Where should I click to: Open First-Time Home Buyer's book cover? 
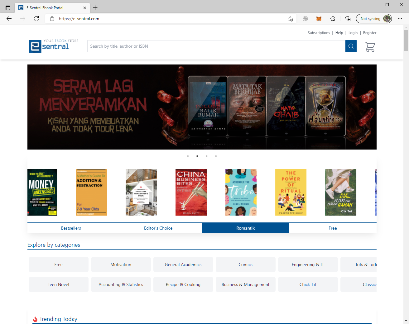click(x=141, y=192)
